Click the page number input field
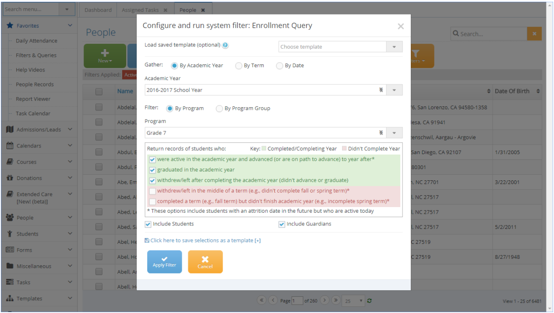Image resolution: width=554 pixels, height=313 pixels. (297, 301)
